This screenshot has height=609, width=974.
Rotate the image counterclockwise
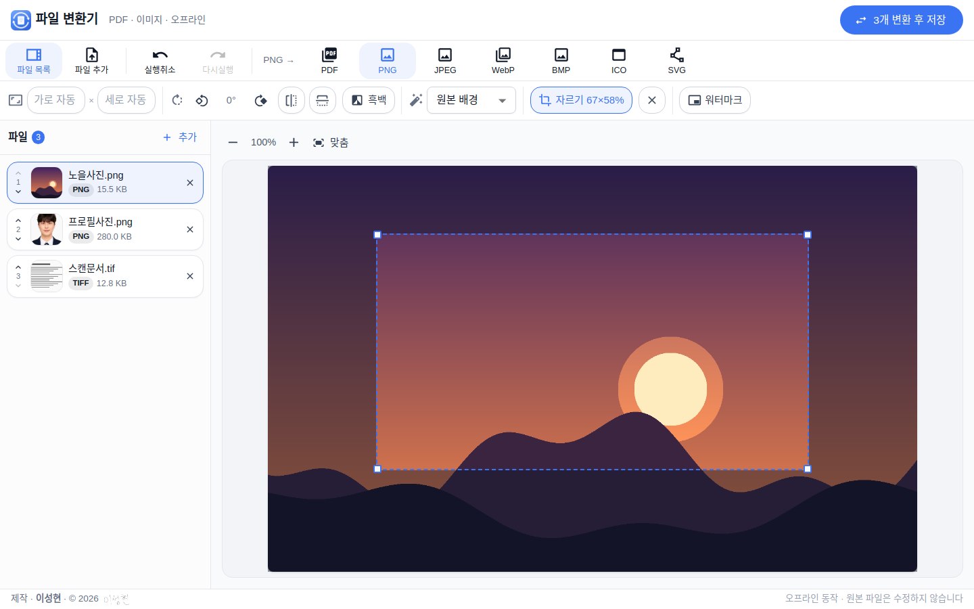click(x=202, y=100)
